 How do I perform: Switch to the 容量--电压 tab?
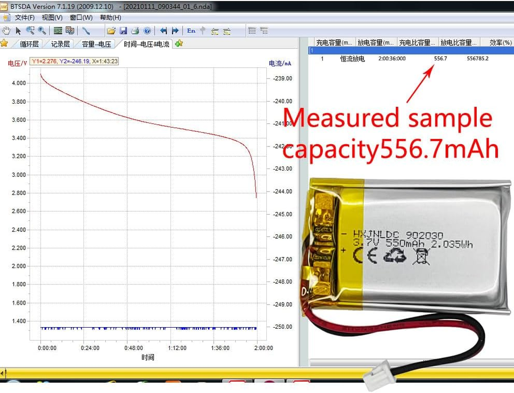coord(96,44)
